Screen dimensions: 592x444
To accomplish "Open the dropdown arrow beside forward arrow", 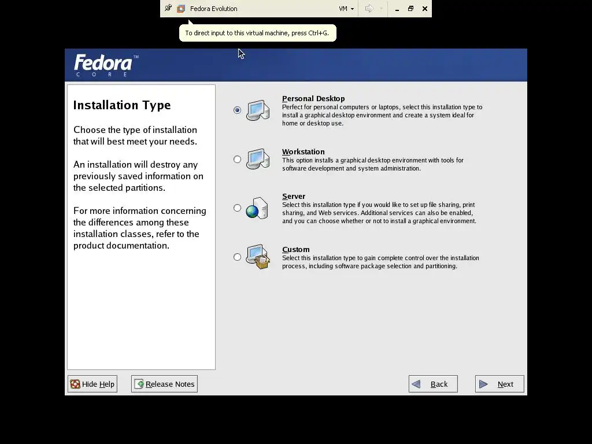I will (x=381, y=9).
